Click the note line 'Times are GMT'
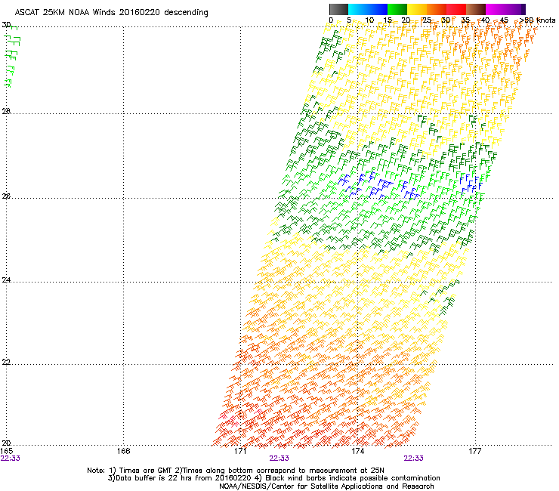The height and width of the screenshot is (491, 559). 146,471
